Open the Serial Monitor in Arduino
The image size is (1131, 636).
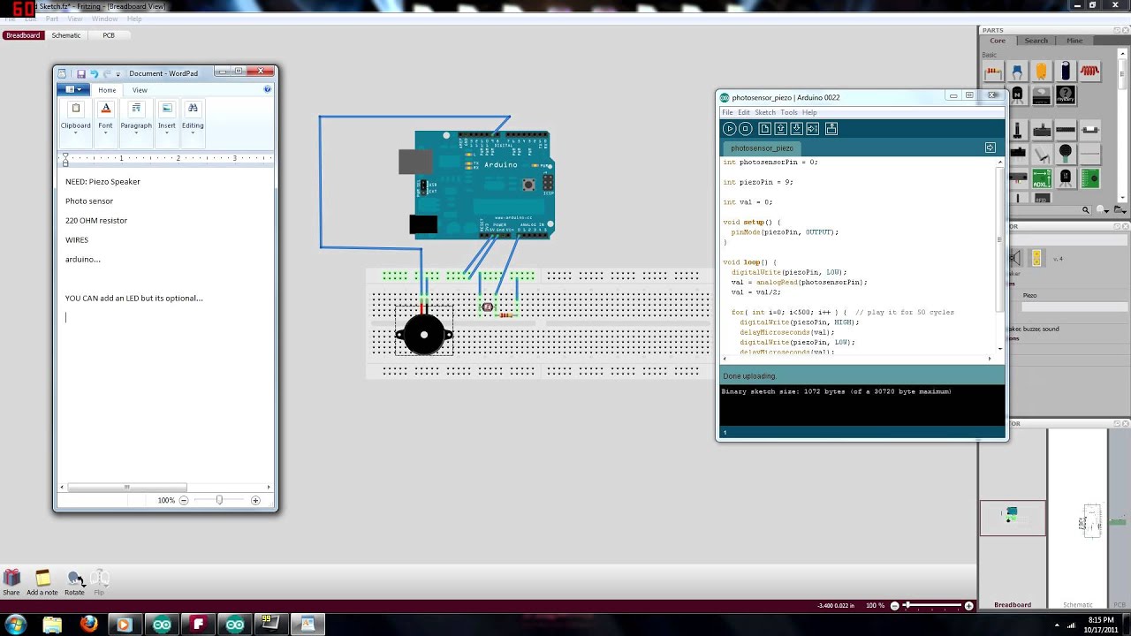point(831,129)
